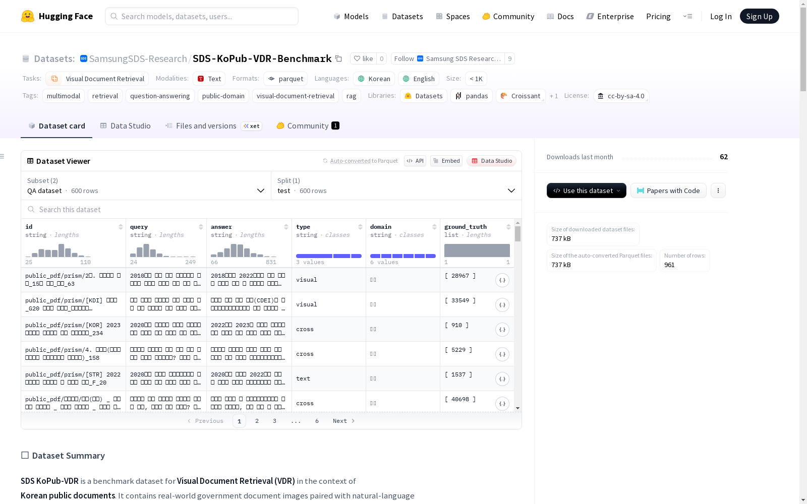
Task: Switch to the Dataset card tab
Action: [x=56, y=126]
